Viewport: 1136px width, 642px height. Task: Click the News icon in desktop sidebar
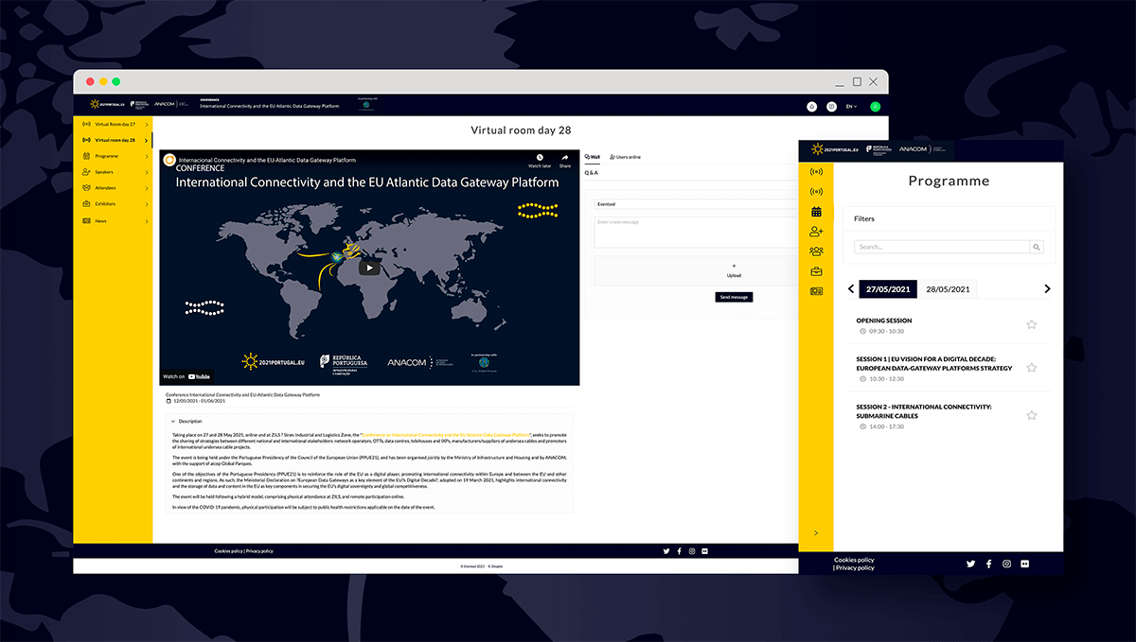click(87, 220)
